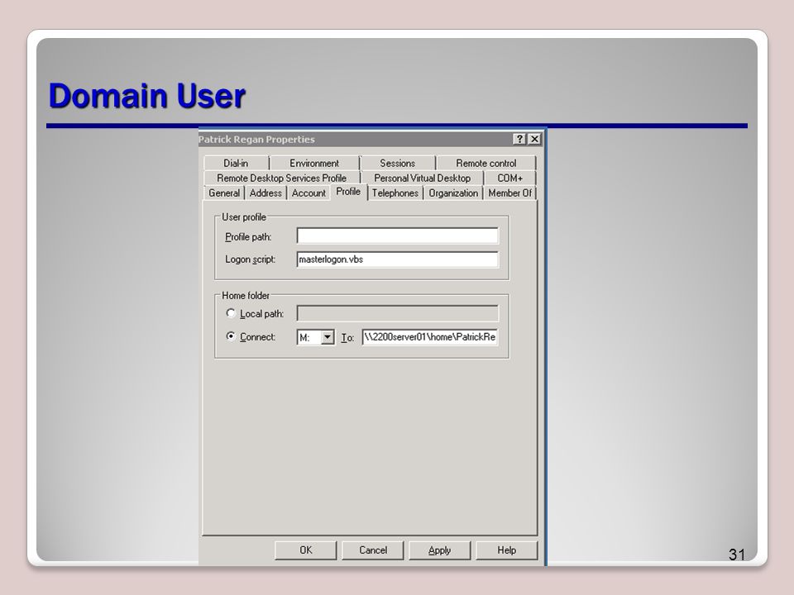Open the Address tab

265,193
